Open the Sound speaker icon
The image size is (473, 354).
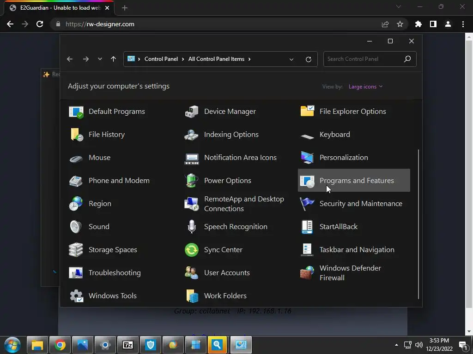76,227
